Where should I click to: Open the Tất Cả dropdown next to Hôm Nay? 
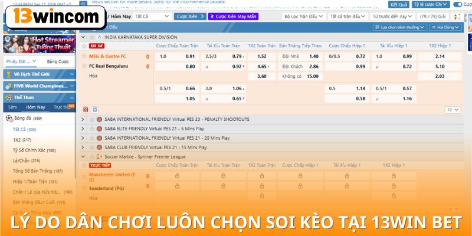coord(152,17)
